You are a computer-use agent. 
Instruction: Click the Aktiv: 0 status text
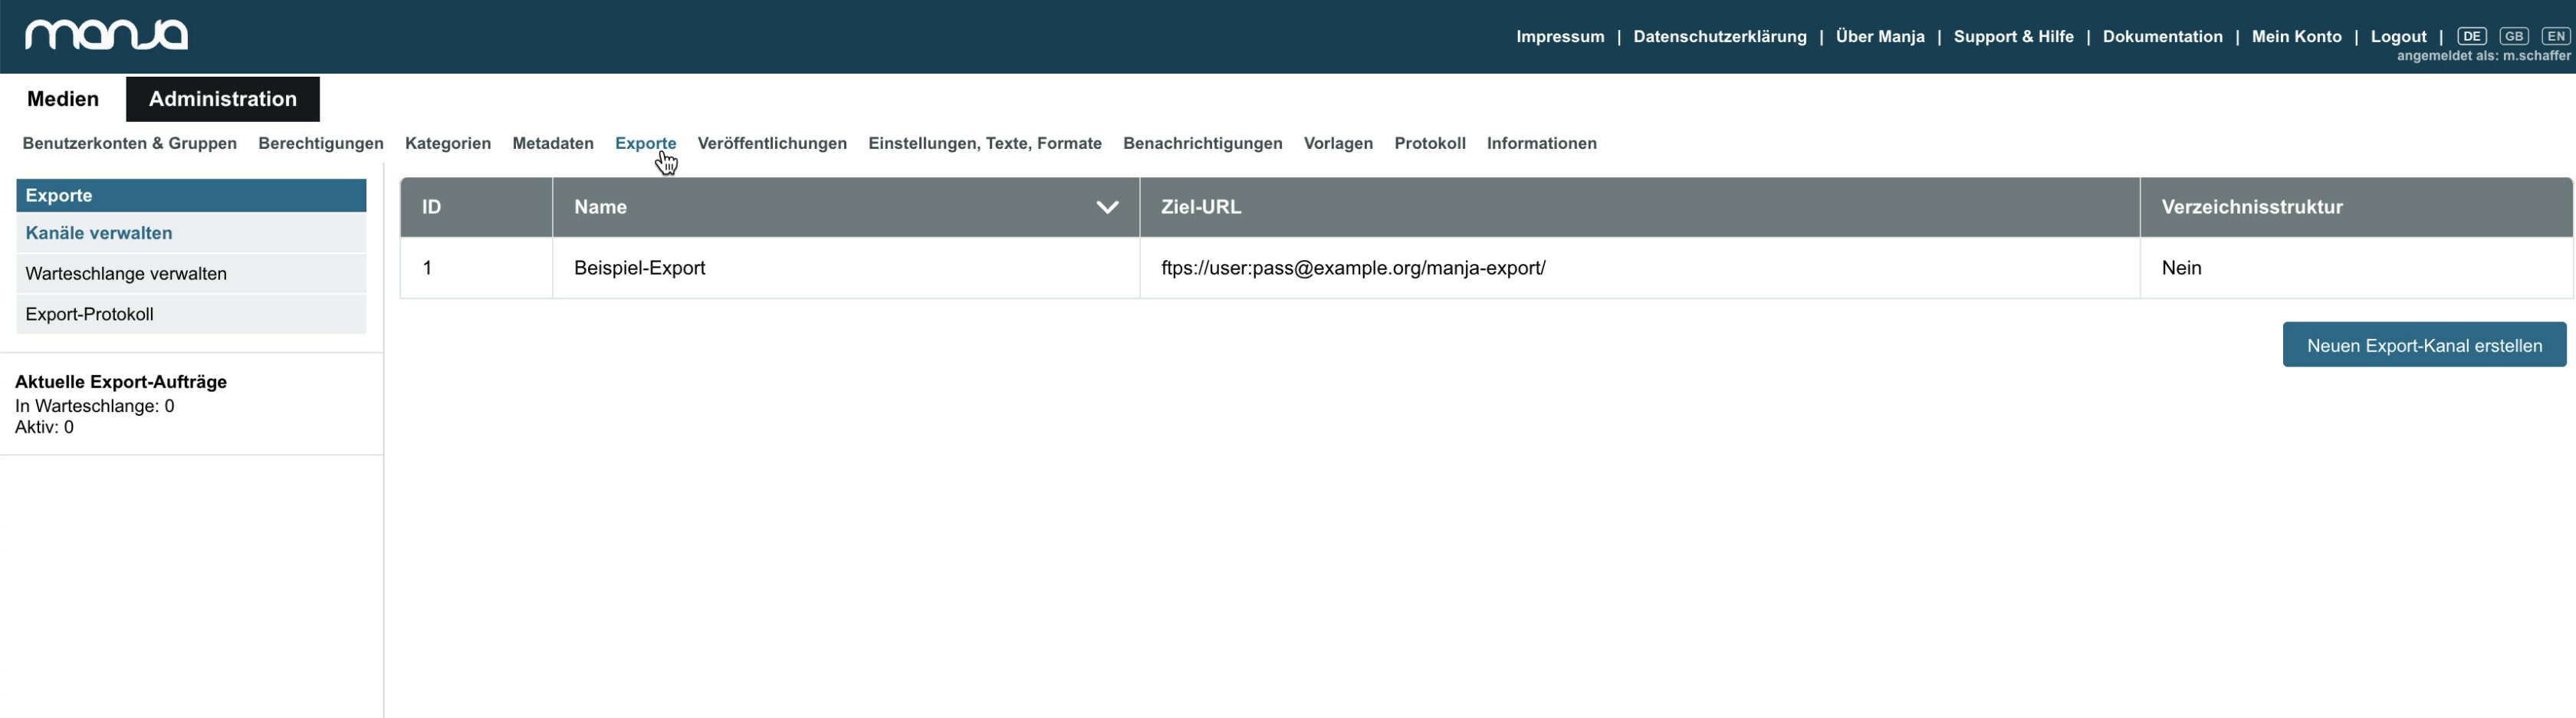[x=44, y=427]
